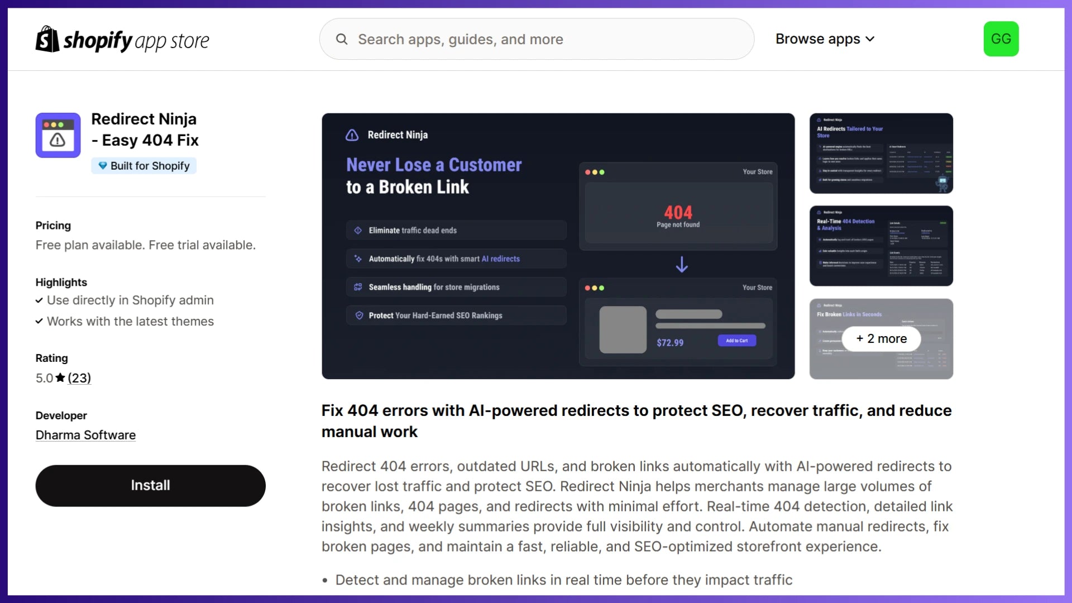Click the Redirect Ninja app icon
This screenshot has height=603, width=1072.
58,135
